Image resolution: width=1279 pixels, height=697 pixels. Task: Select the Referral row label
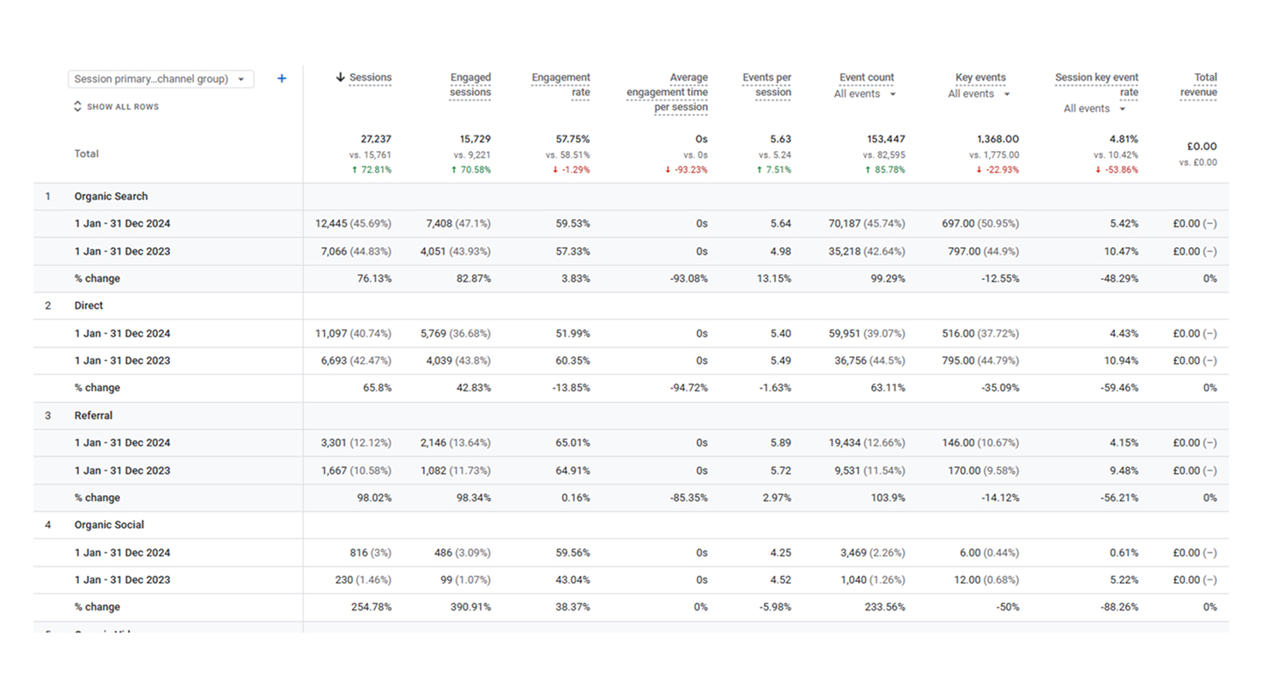94,415
